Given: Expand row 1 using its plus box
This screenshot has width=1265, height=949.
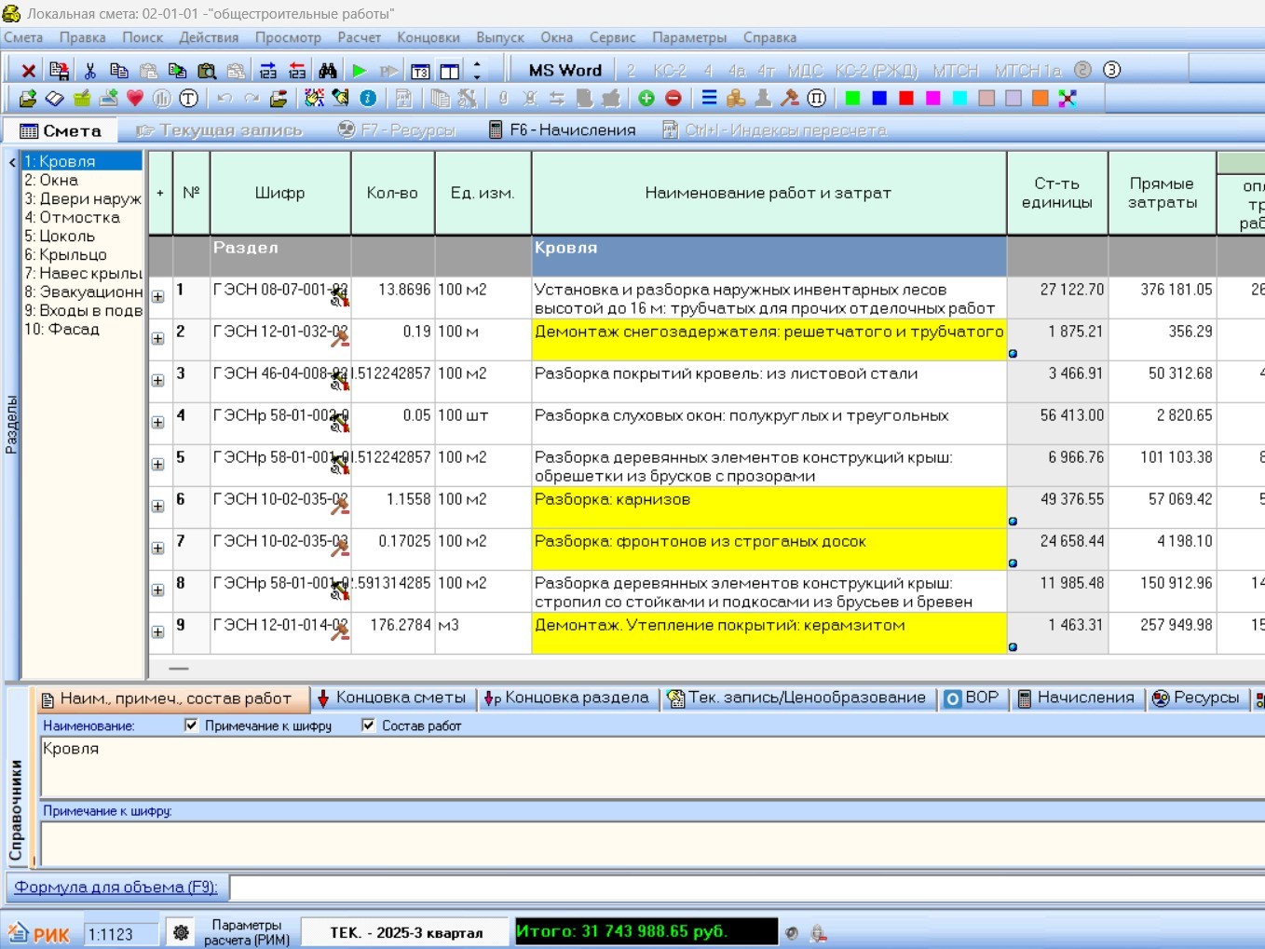Looking at the screenshot, I should (158, 297).
